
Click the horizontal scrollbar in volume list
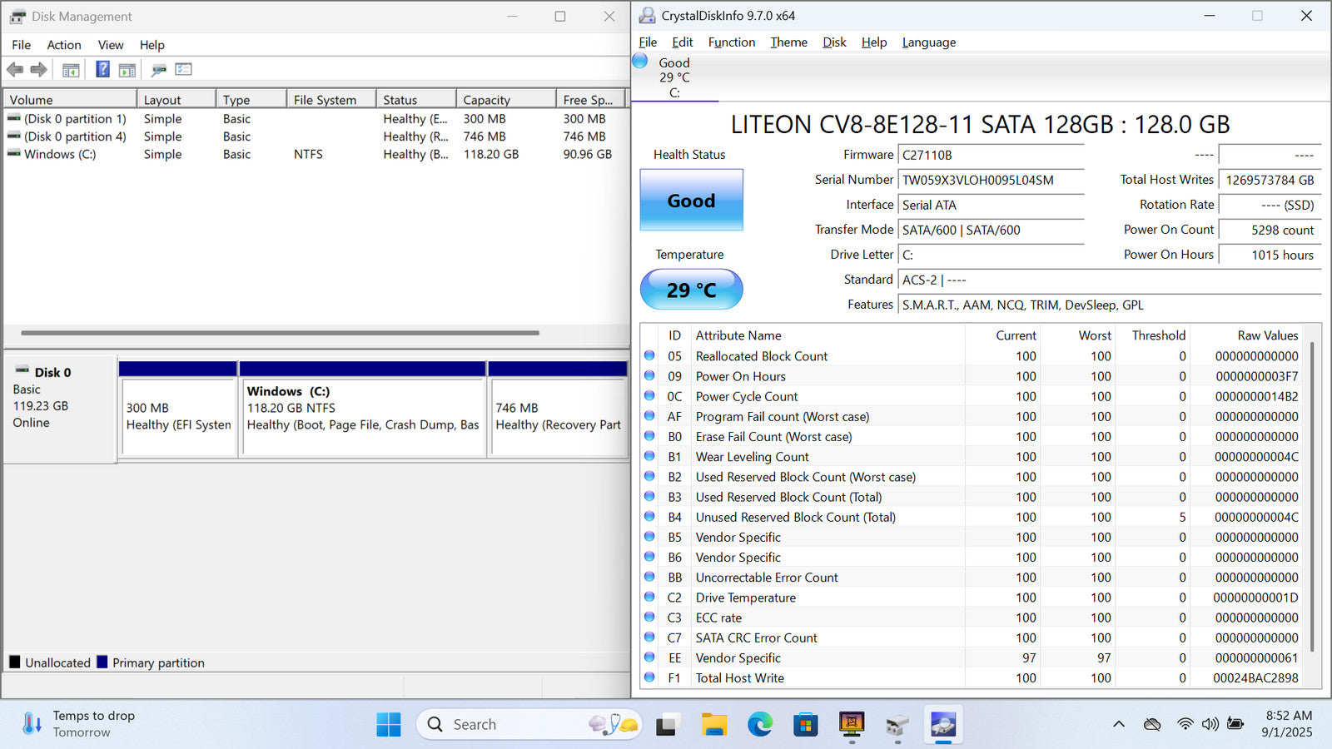280,333
